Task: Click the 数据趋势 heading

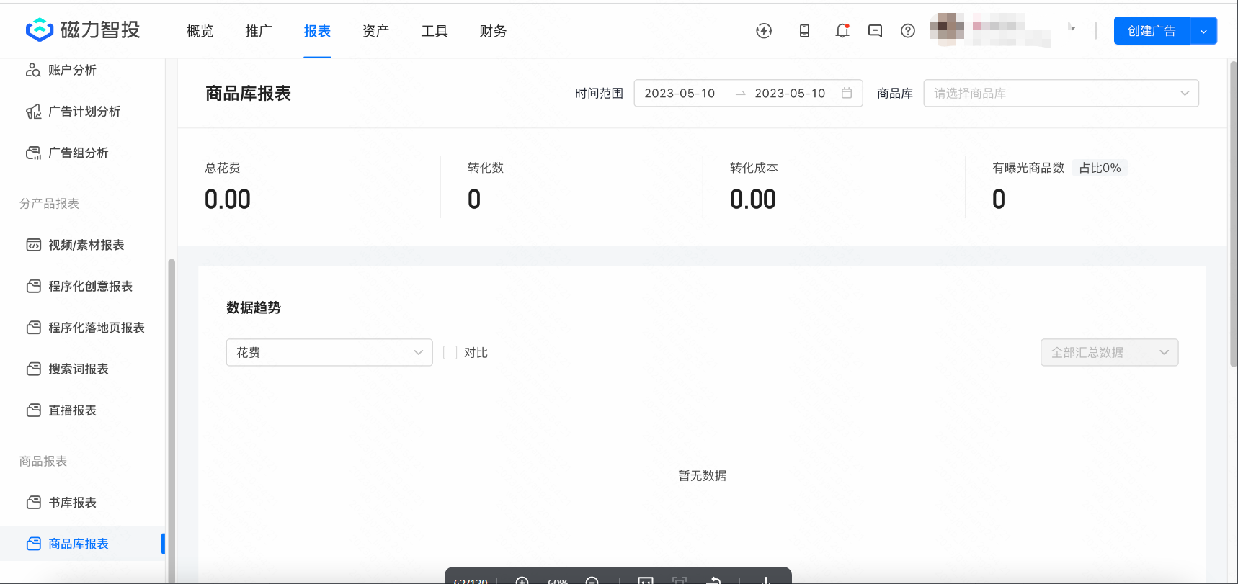Action: point(254,308)
